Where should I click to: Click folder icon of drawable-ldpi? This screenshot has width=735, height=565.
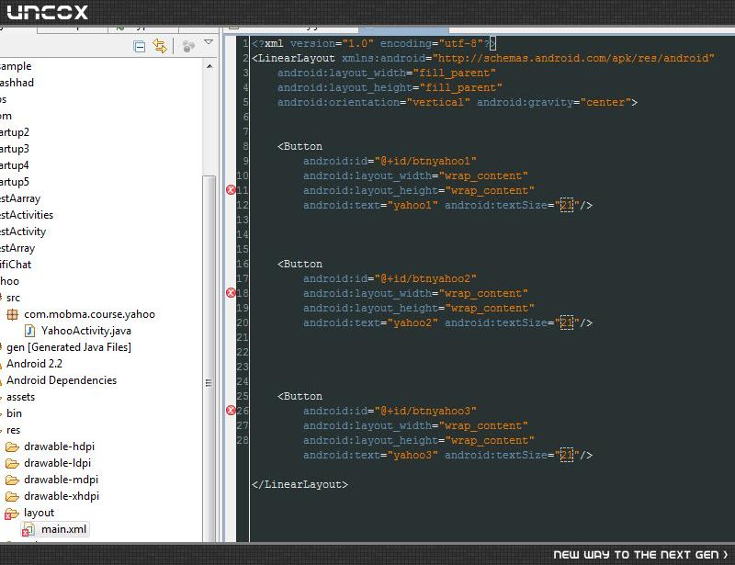tap(12, 464)
